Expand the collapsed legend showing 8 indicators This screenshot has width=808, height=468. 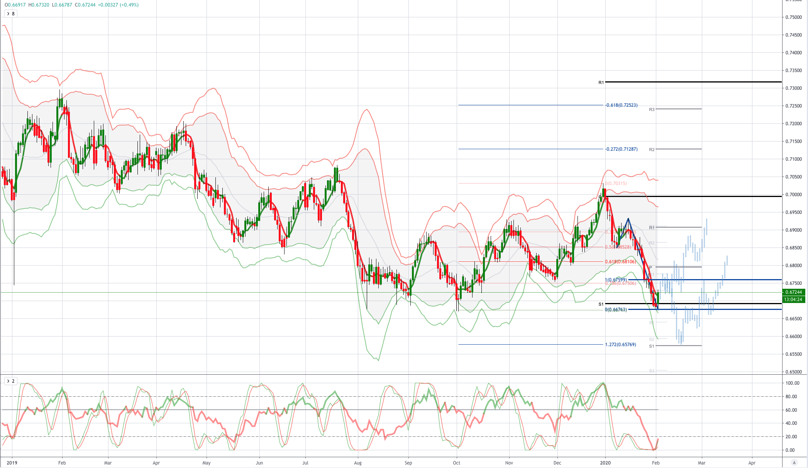tap(10, 14)
